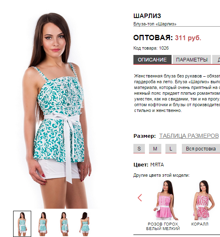Choose the pink polka dot color variant image
This screenshot has height=237, width=220.
click(x=165, y=200)
